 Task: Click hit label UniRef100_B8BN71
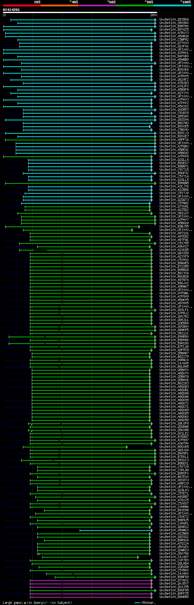[x=174, y=167]
